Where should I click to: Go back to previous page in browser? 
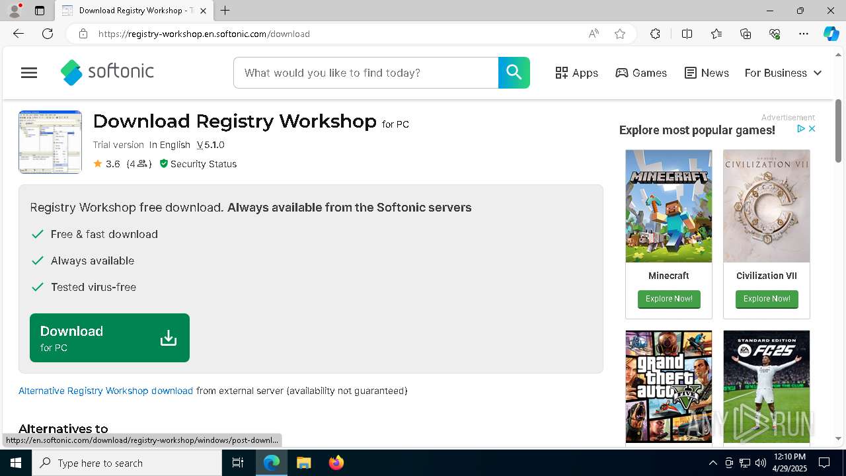(x=19, y=34)
